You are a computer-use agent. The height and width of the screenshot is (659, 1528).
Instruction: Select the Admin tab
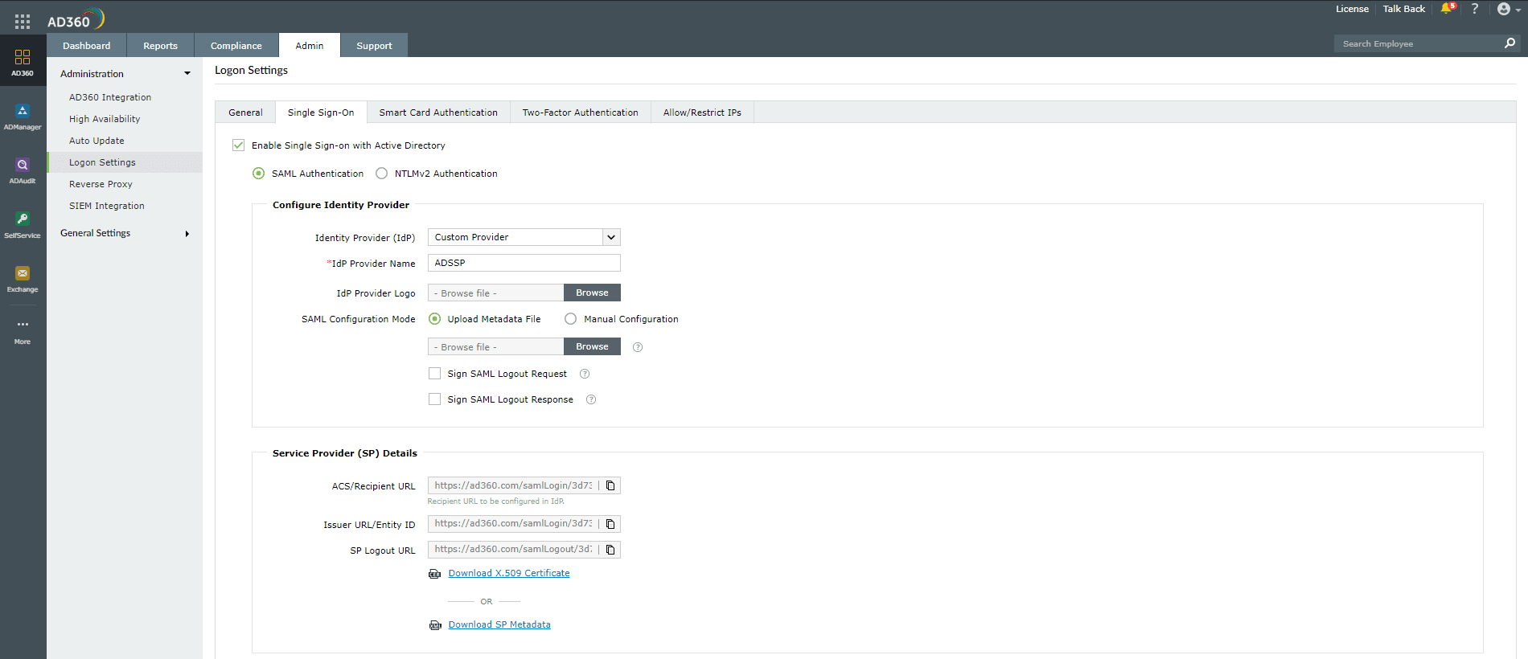tap(310, 45)
